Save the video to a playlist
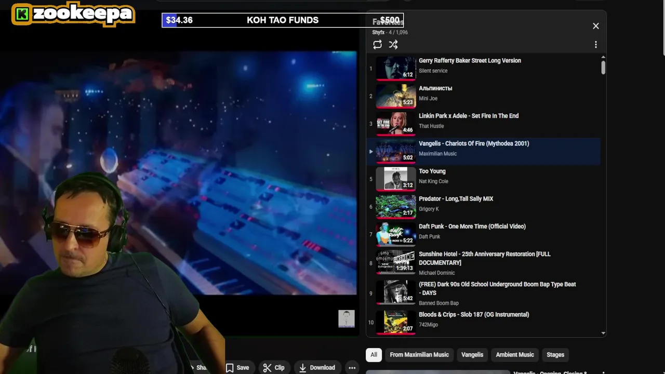The image size is (665, 374). click(237, 368)
